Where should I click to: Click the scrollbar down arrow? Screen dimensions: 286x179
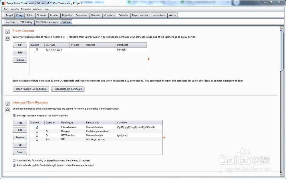282,175
